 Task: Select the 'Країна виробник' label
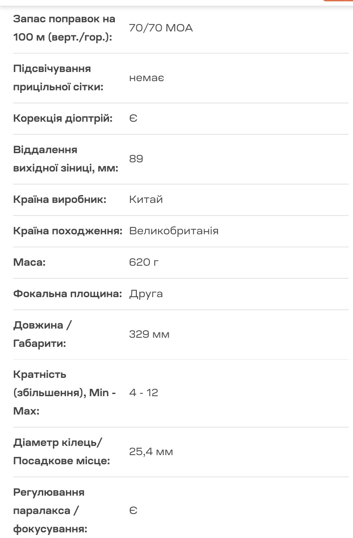pyautogui.click(x=60, y=200)
